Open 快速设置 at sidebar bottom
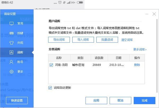 [x=17, y=101]
